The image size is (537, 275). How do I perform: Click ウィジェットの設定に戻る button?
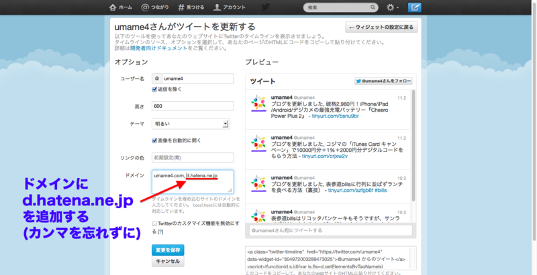click(x=381, y=27)
